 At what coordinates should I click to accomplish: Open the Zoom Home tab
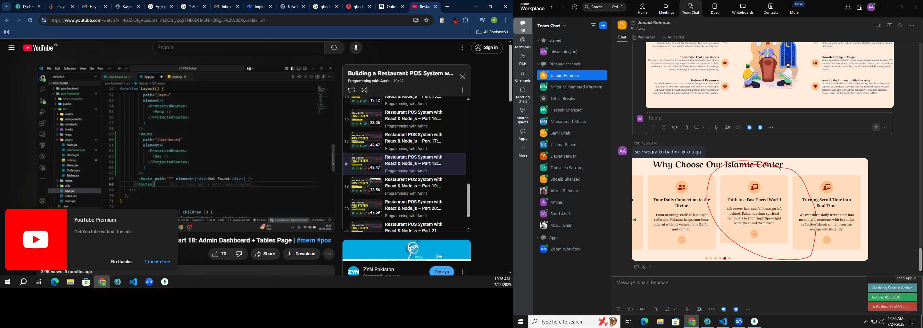click(642, 9)
